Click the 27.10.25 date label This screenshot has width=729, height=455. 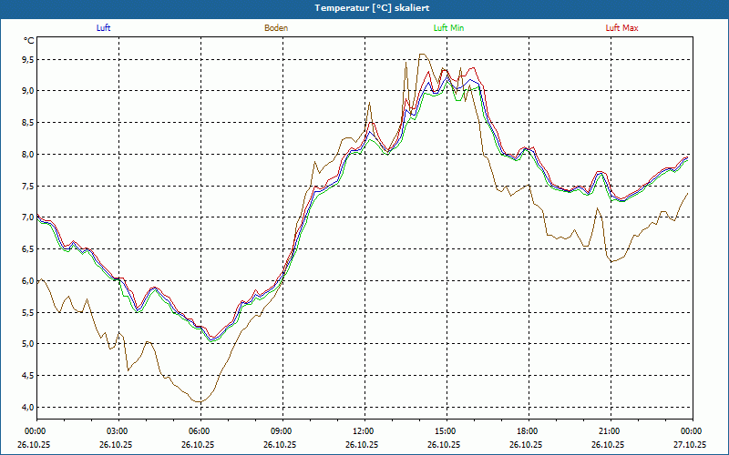point(691,445)
